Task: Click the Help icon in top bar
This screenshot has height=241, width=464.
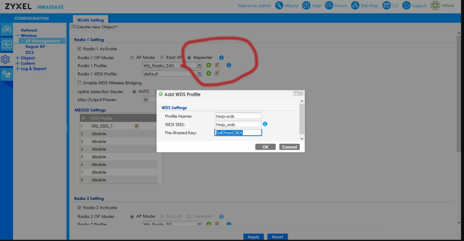Action: [306, 5]
